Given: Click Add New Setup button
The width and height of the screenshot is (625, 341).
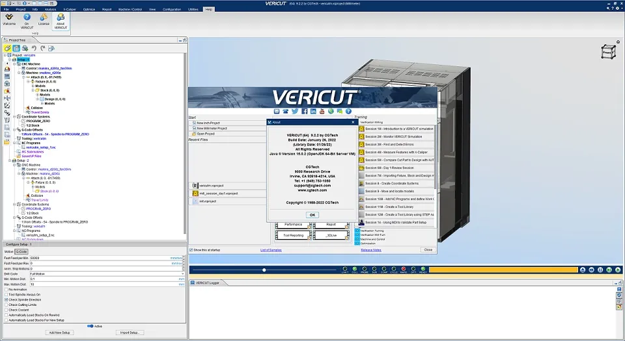Looking at the screenshot, I should coord(59,333).
